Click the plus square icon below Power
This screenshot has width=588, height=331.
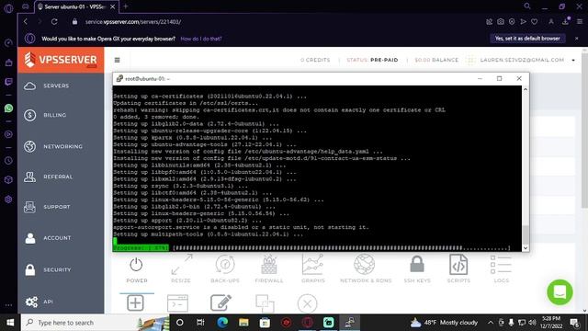click(135, 302)
